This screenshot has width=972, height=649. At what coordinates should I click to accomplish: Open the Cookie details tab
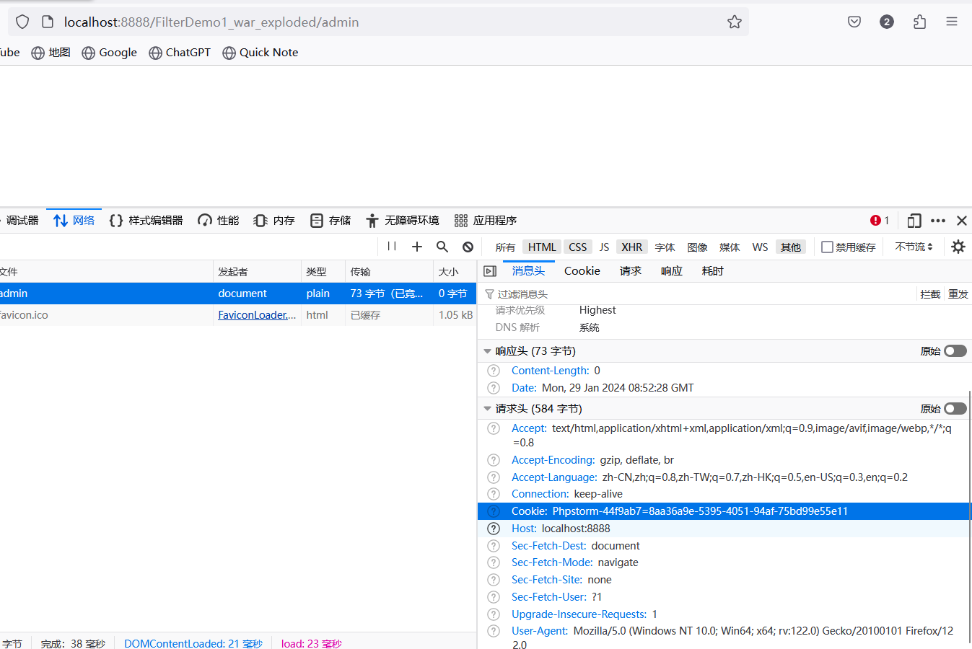tap(582, 271)
